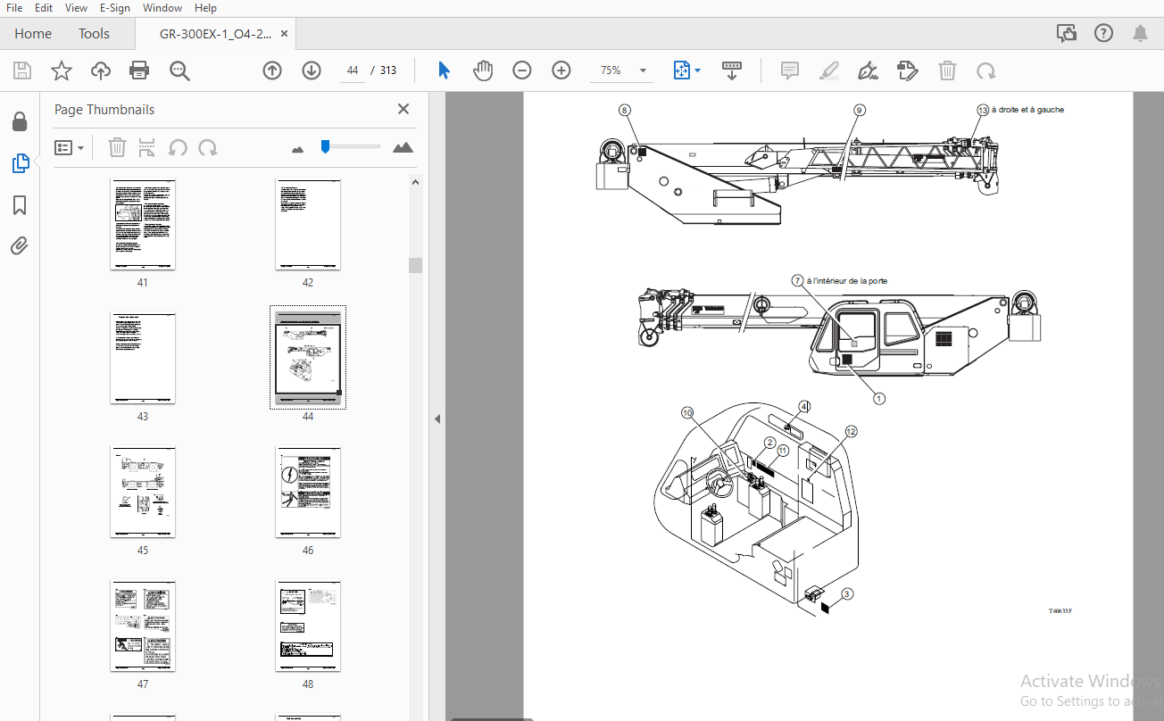The image size is (1164, 721).
Task: Go to previous page arrow
Action: click(272, 70)
